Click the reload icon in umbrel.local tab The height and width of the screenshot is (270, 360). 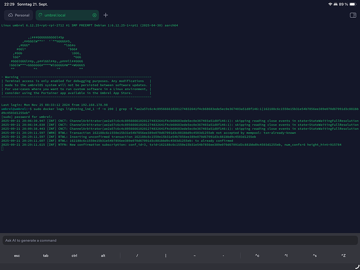(39, 15)
